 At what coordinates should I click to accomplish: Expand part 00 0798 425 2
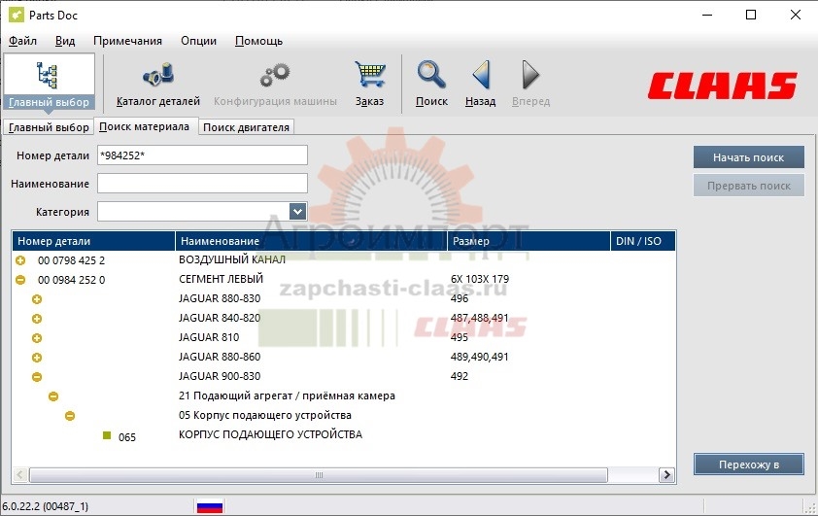coord(20,259)
